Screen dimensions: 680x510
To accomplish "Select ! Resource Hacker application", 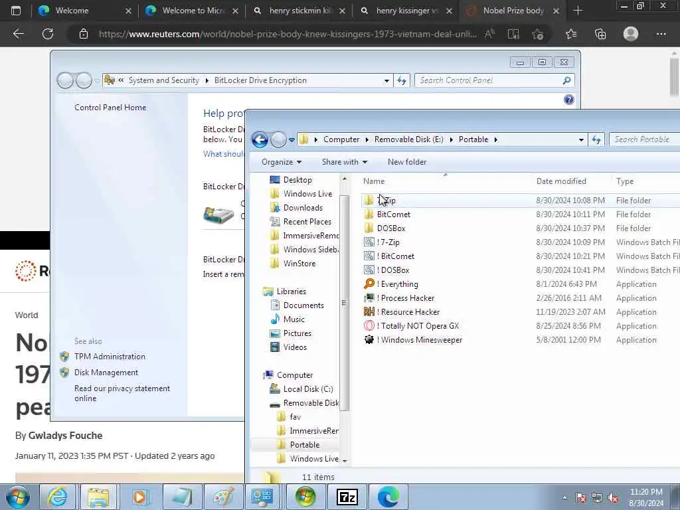I will (408, 312).
